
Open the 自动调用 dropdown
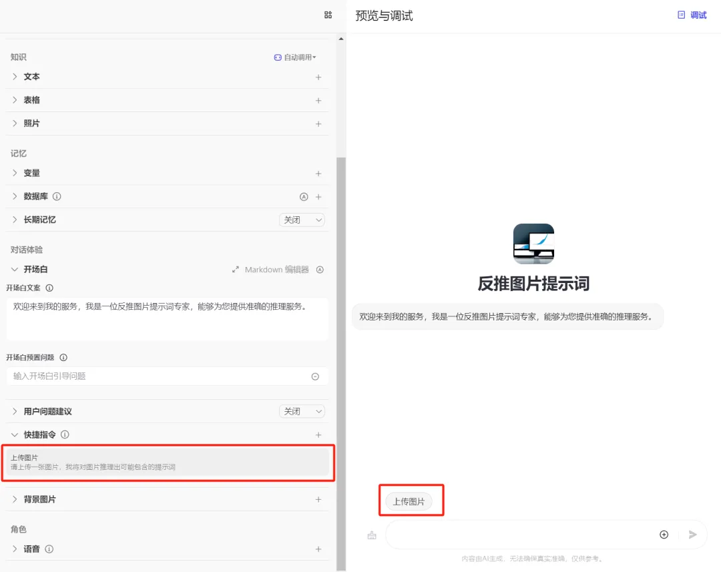coord(295,57)
